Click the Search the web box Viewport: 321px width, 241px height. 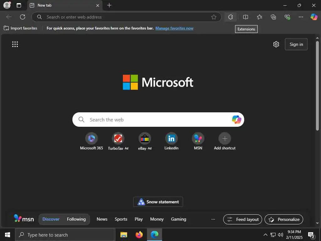pyautogui.click(x=158, y=120)
